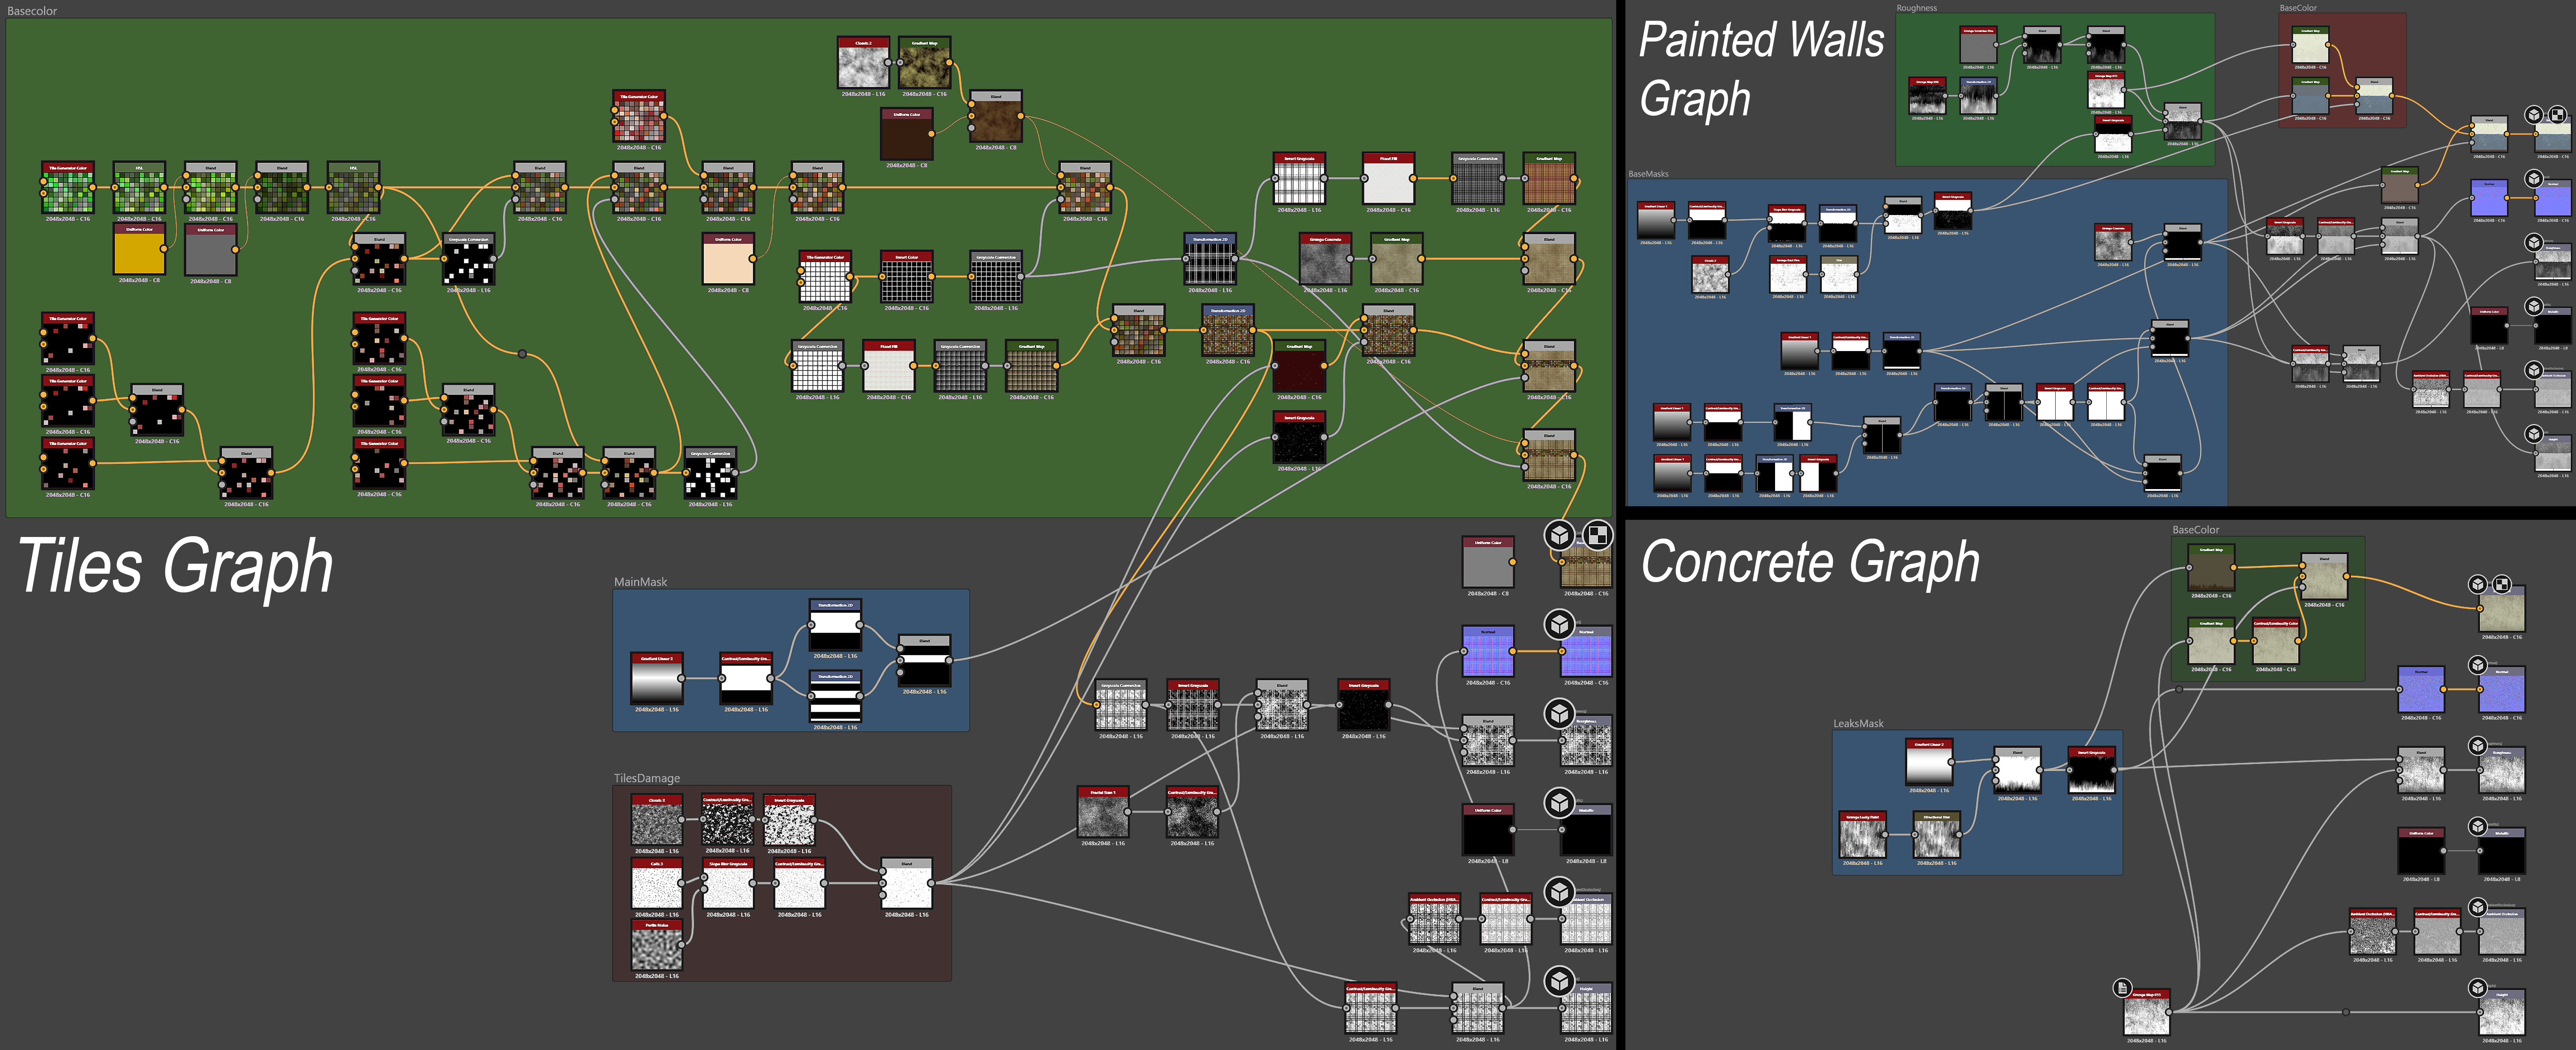Click cube badge on Concrete graph Metallic output
The width and height of the screenshot is (2576, 1050).
2478,826
